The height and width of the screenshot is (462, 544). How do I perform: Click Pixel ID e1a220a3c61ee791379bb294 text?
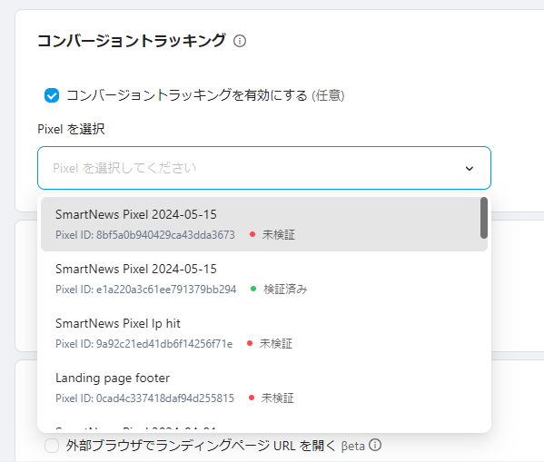145,290
